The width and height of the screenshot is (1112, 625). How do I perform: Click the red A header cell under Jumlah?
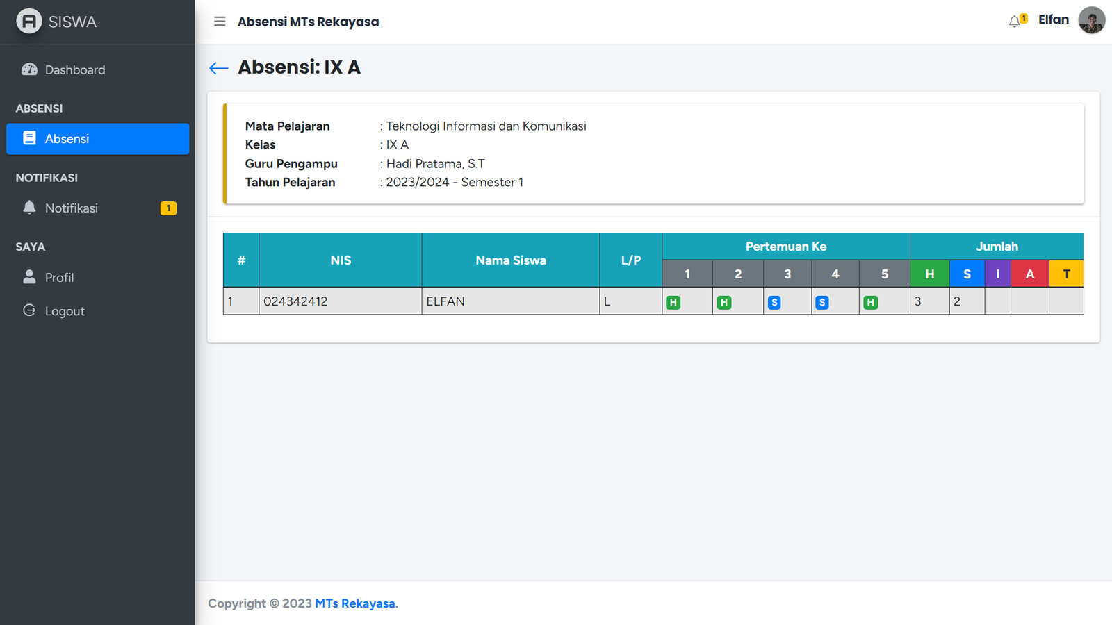click(x=1029, y=274)
